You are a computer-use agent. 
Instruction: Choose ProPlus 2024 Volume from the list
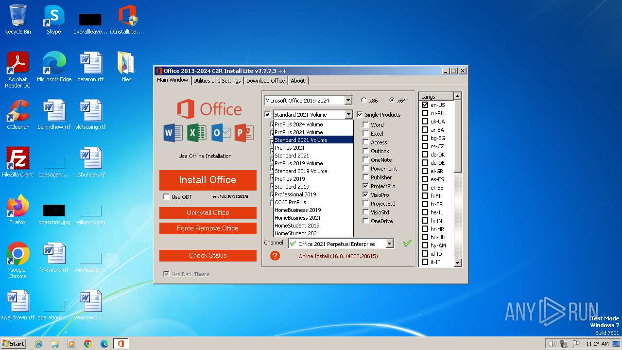(313, 124)
